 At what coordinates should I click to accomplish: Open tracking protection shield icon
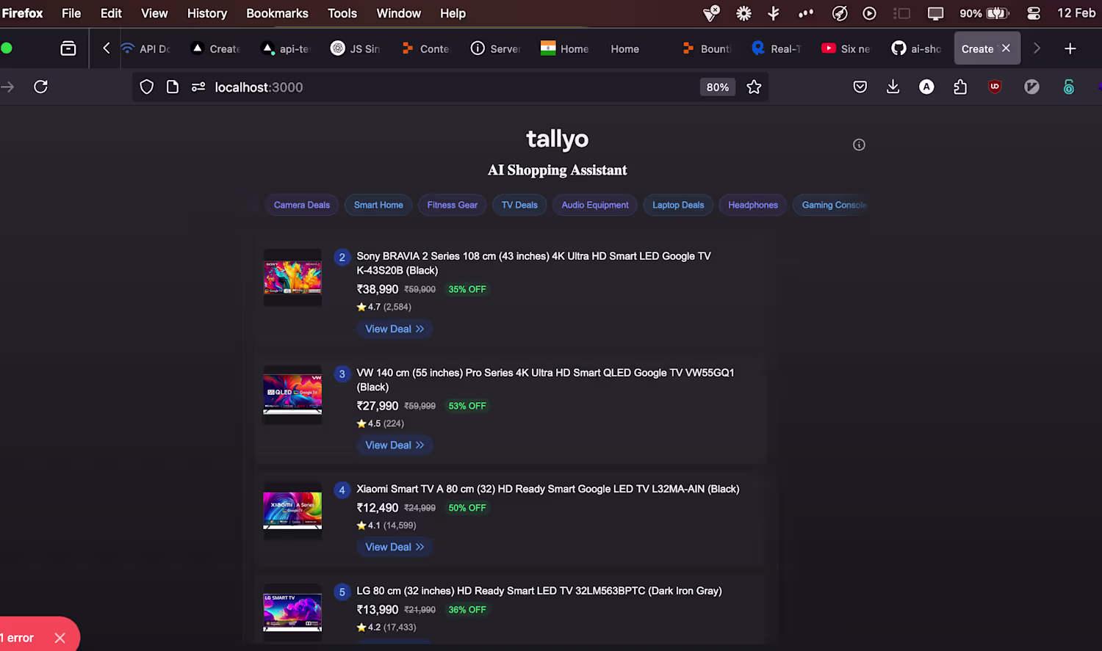pos(147,87)
